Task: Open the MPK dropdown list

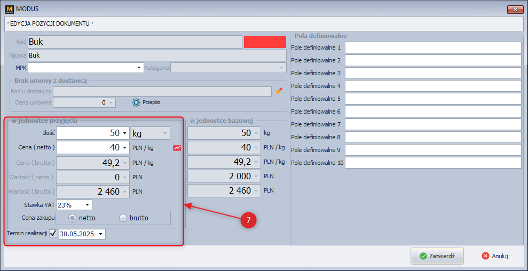Action: pyautogui.click(x=139, y=68)
